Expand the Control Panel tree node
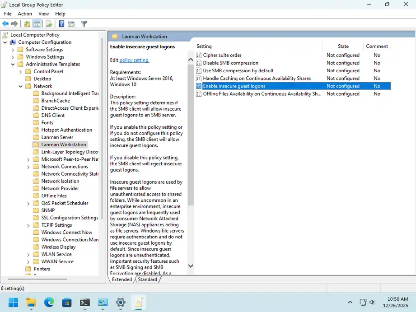 click(20, 72)
